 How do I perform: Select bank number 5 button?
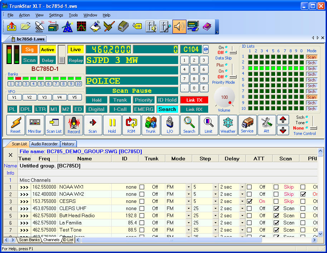[41, 84]
